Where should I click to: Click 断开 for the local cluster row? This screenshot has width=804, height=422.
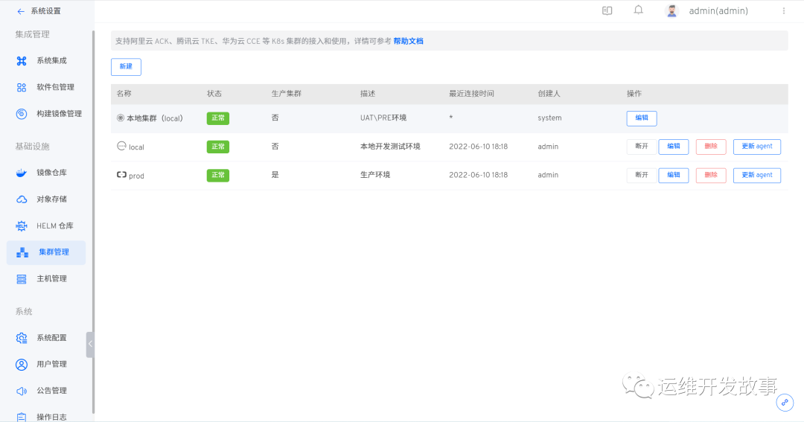click(642, 147)
